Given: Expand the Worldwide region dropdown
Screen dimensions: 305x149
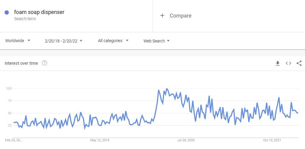Looking at the screenshot, I should [x=18, y=41].
